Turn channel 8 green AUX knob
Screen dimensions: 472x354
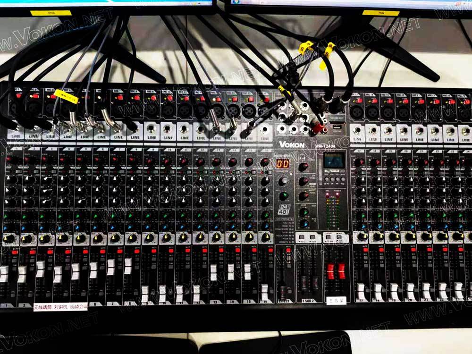[x=131, y=216]
